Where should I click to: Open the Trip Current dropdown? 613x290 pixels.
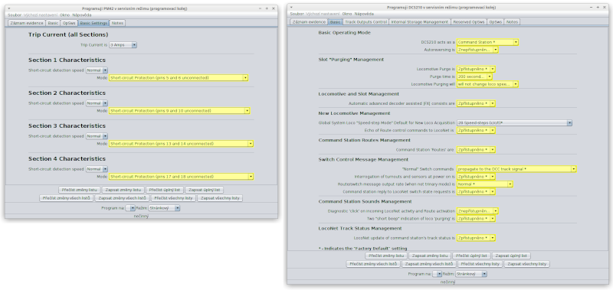(x=123, y=45)
